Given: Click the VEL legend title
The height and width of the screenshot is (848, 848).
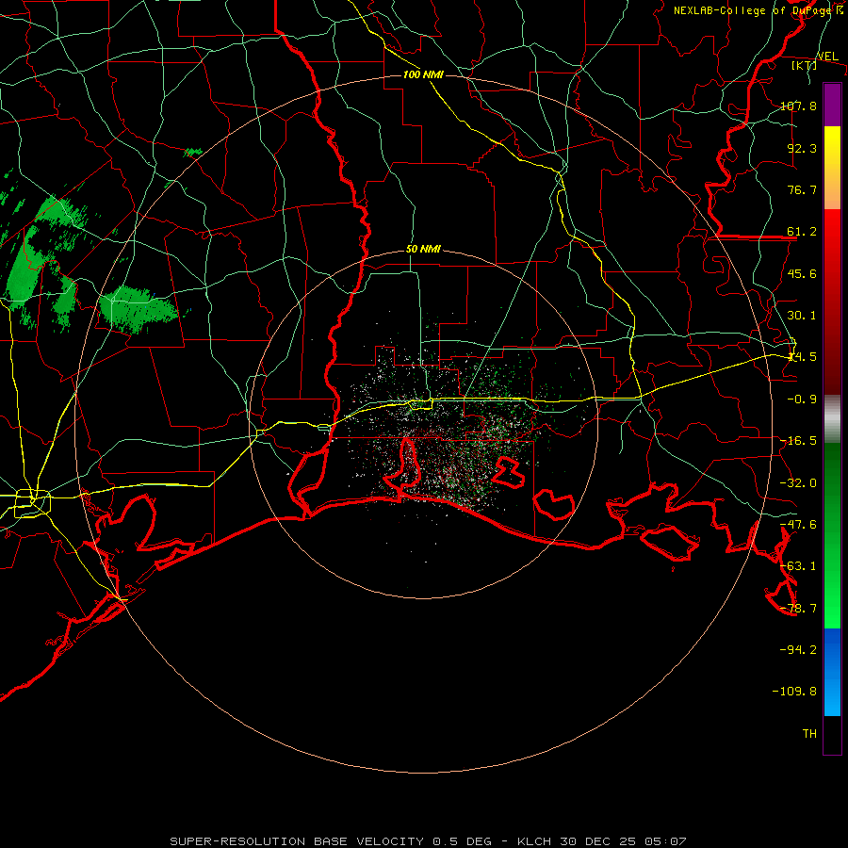Looking at the screenshot, I should [x=827, y=57].
